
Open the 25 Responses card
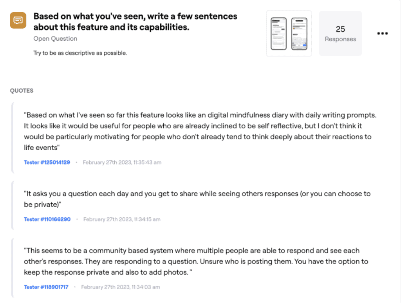340,33
